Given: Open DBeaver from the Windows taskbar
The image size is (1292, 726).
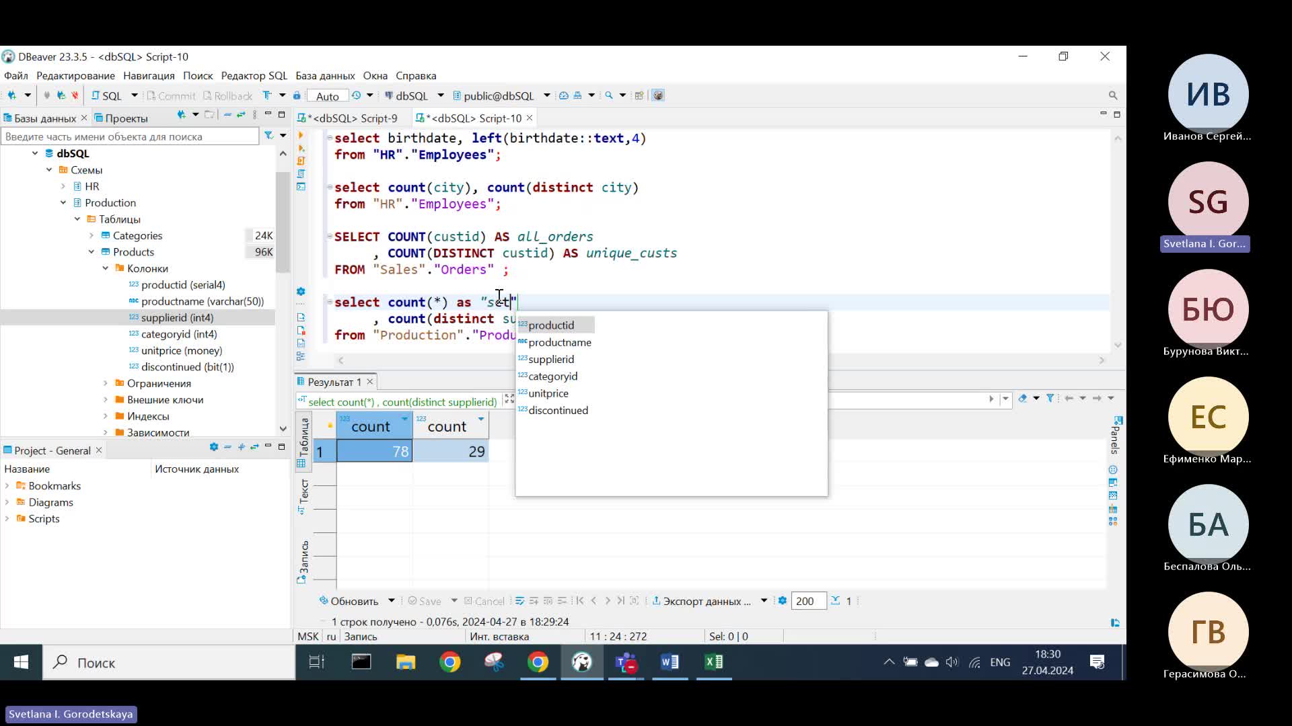Looking at the screenshot, I should pyautogui.click(x=582, y=662).
